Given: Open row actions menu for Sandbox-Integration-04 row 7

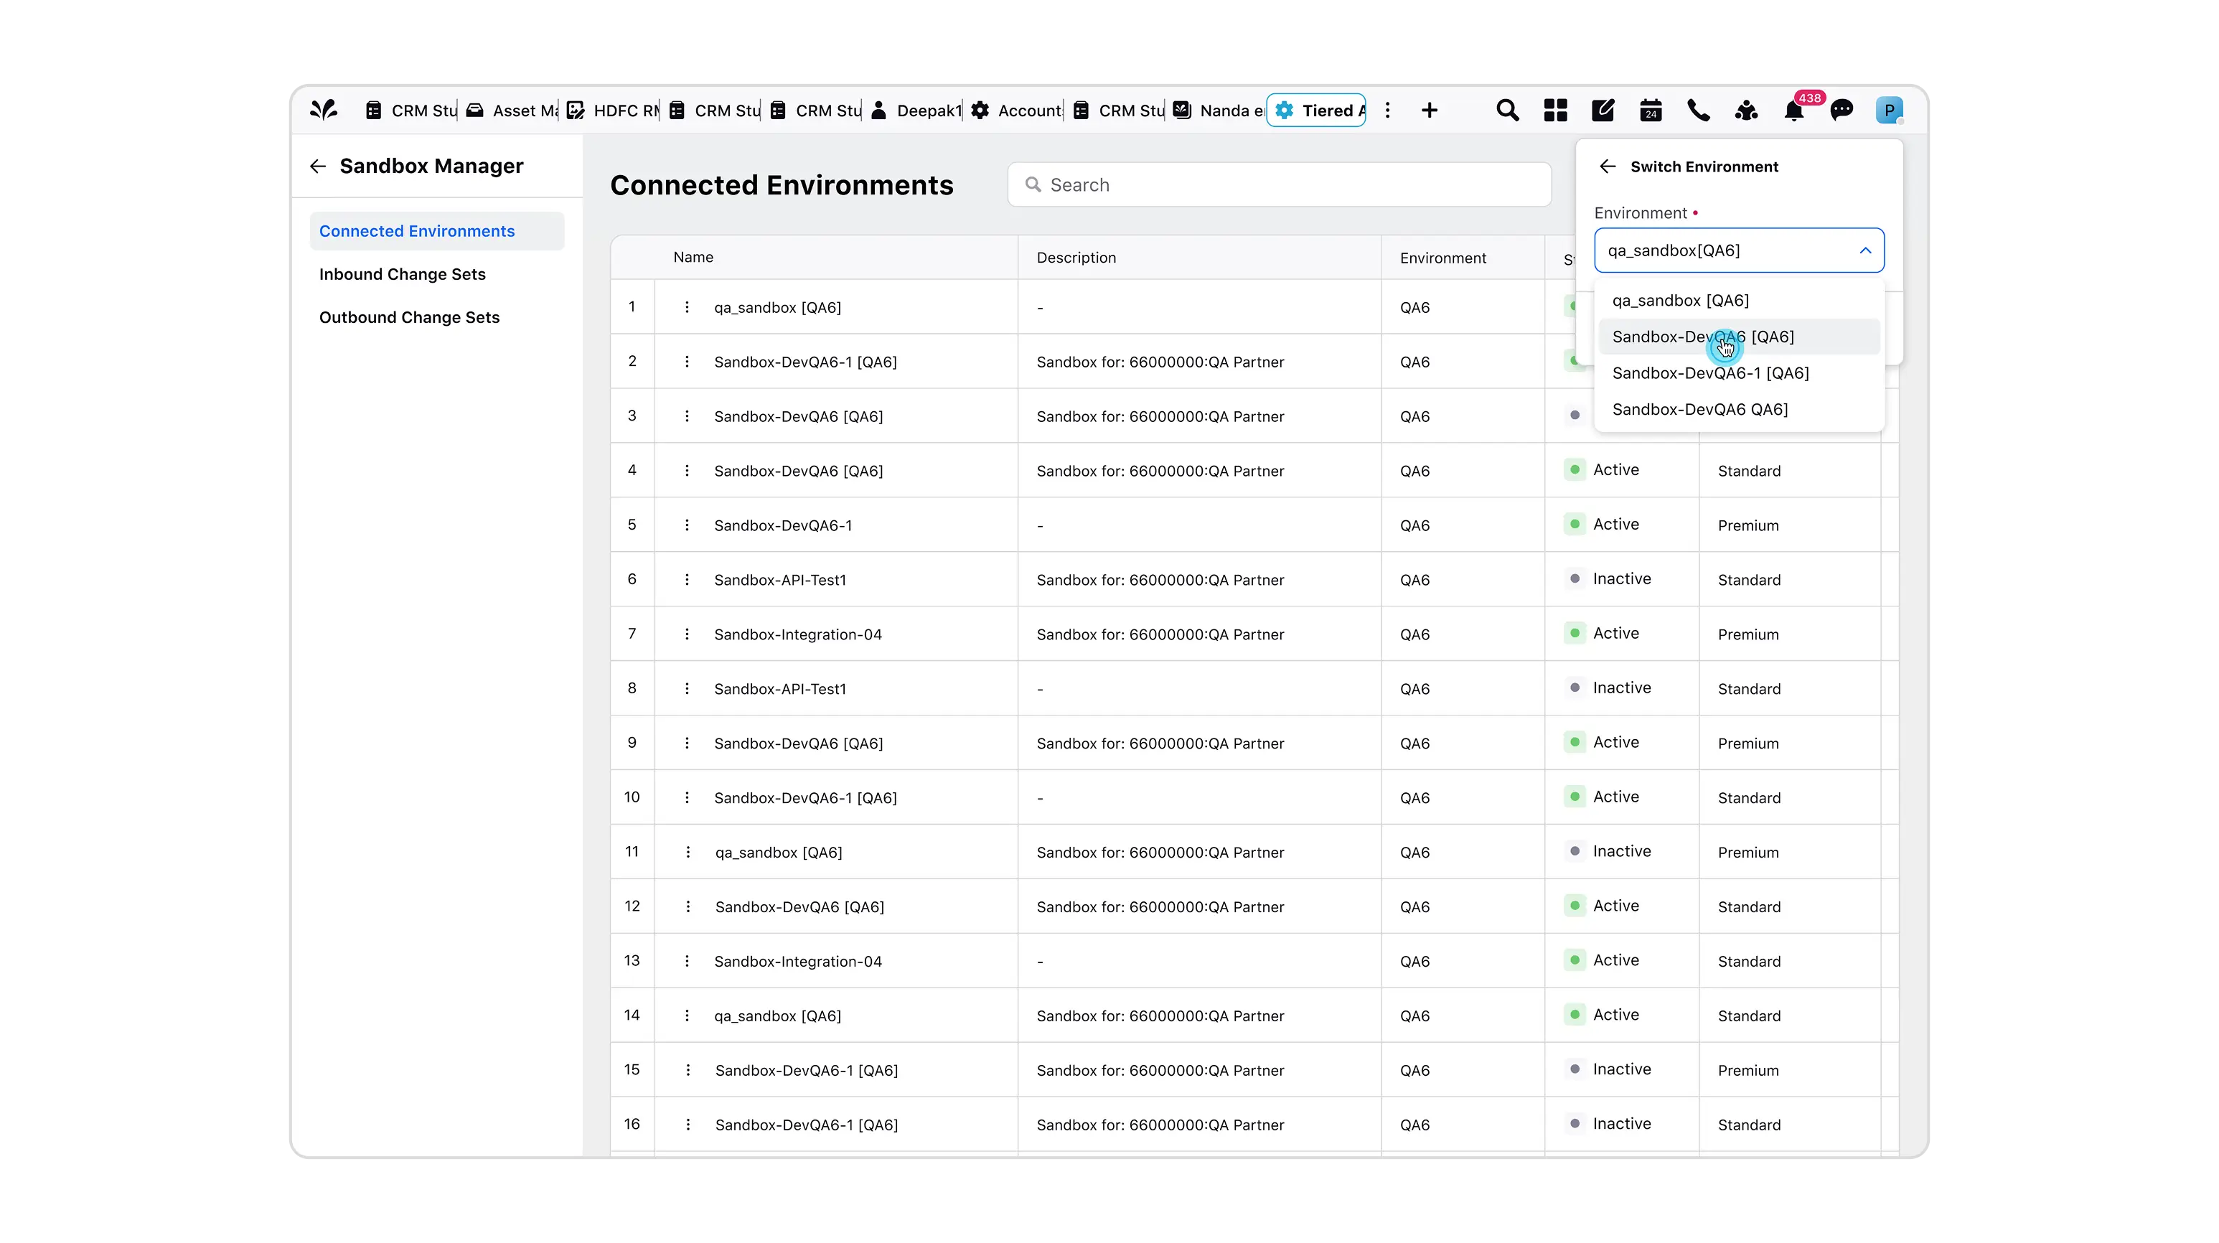Looking at the screenshot, I should (x=687, y=634).
